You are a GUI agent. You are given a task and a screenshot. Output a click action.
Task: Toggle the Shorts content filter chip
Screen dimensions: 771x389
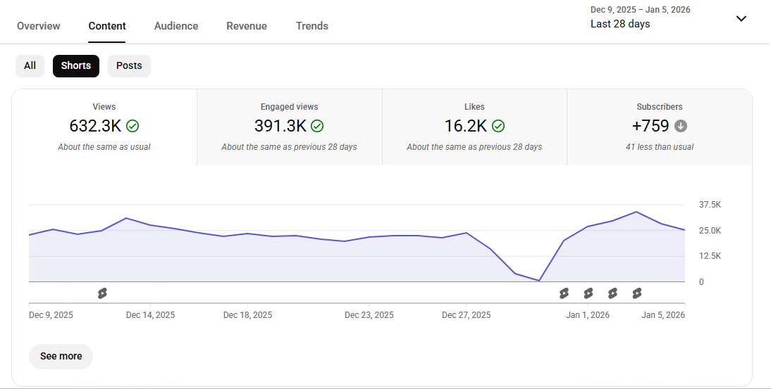76,66
